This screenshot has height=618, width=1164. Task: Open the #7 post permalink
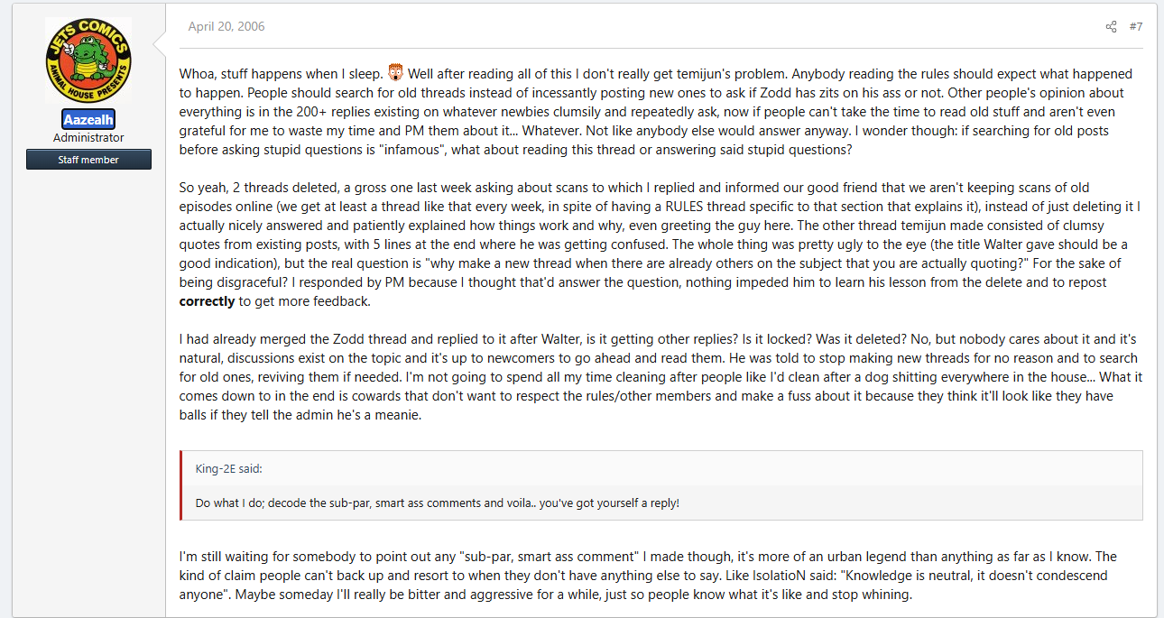[x=1136, y=27]
